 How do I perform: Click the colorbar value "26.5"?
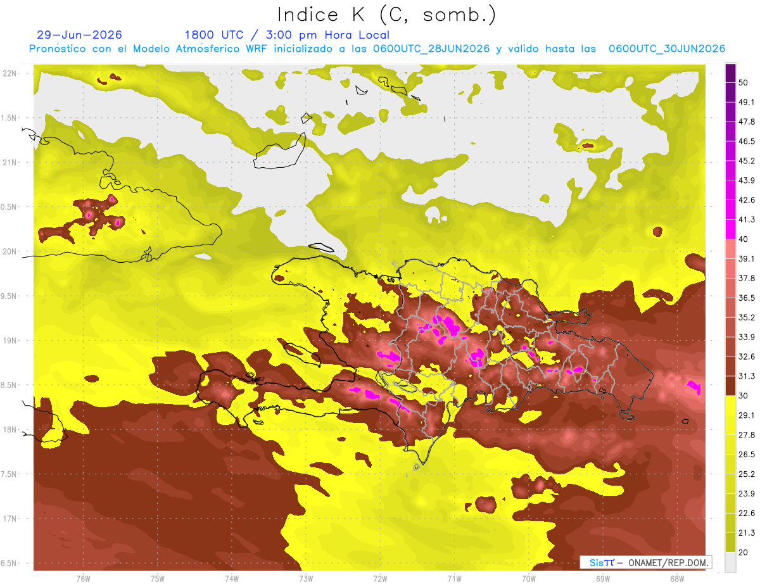[747, 455]
